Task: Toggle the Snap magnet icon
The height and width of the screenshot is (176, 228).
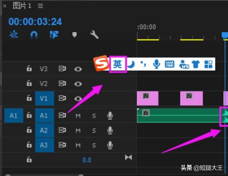Action: coord(34,35)
